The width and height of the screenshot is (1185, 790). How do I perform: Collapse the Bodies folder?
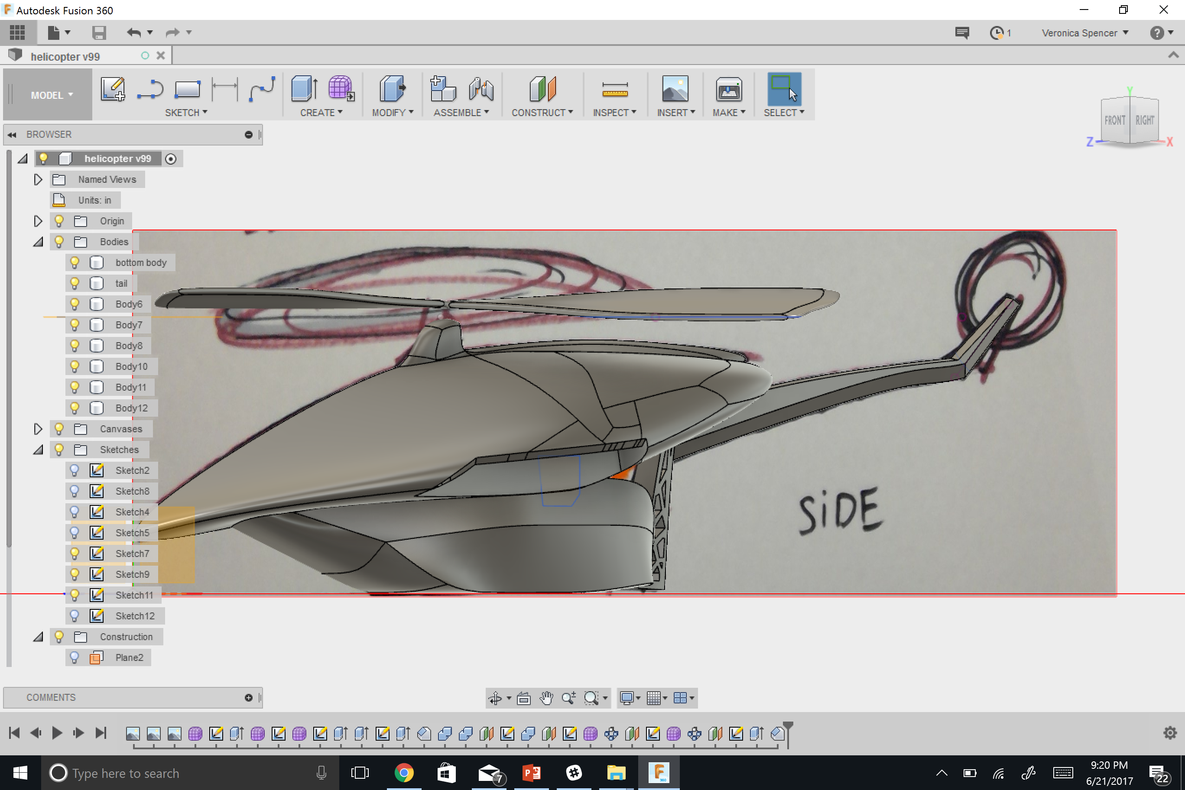point(38,242)
